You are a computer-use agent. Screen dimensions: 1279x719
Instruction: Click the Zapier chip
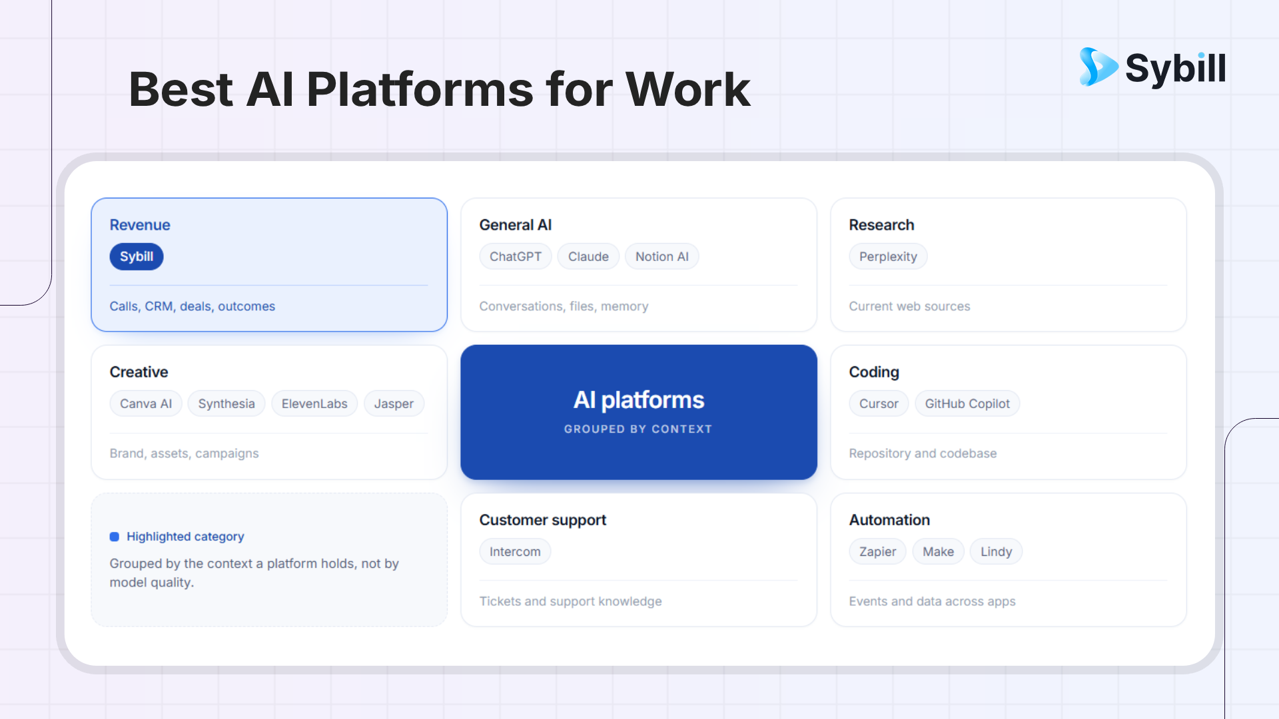pos(877,551)
